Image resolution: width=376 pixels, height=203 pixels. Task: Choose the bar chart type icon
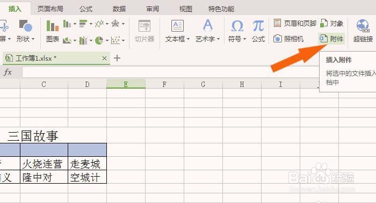point(83,24)
